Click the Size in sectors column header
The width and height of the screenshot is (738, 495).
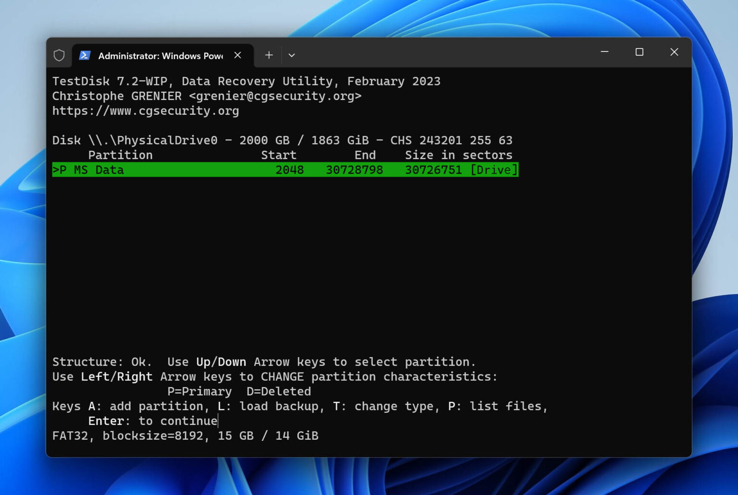point(458,155)
